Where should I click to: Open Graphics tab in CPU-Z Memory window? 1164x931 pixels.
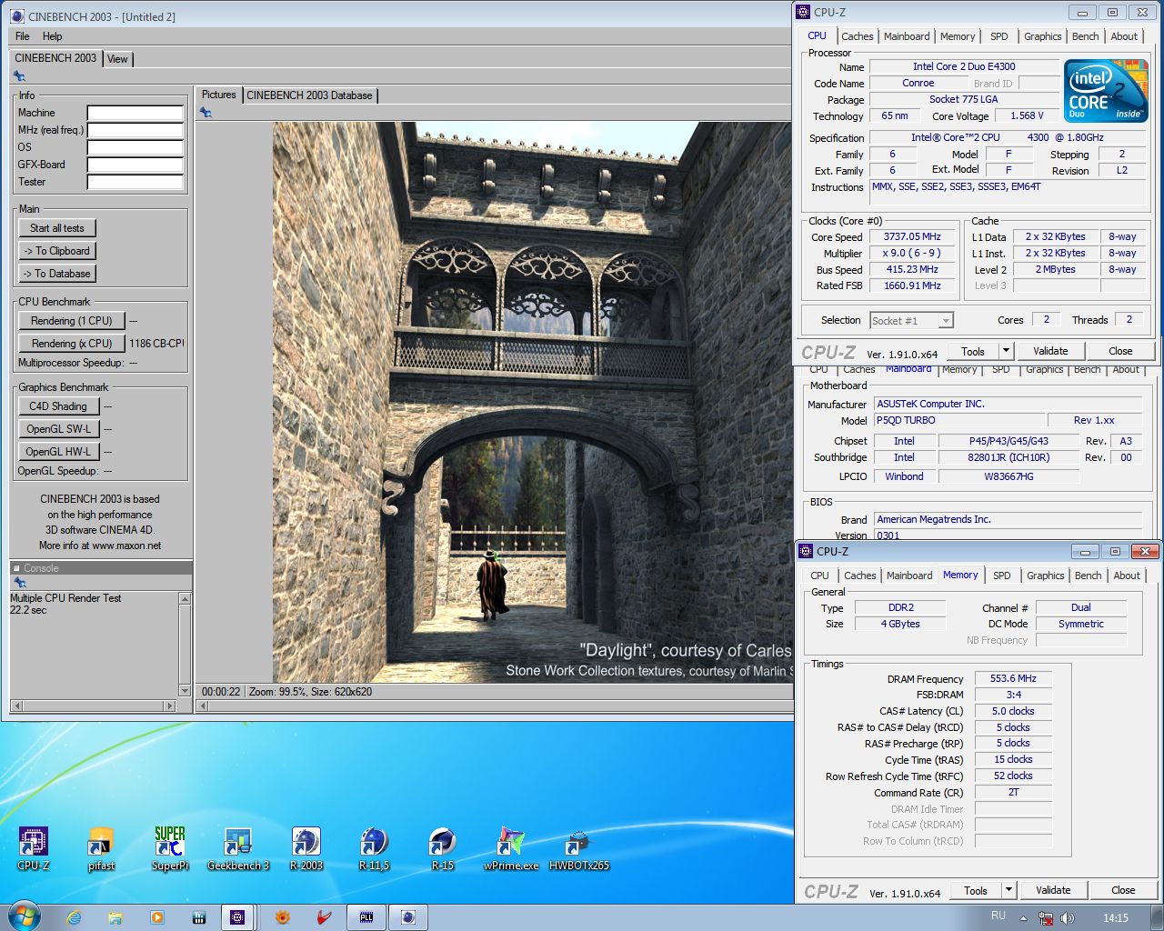pos(1045,576)
